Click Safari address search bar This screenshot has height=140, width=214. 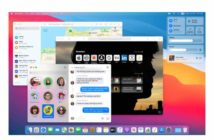click(x=109, y=39)
